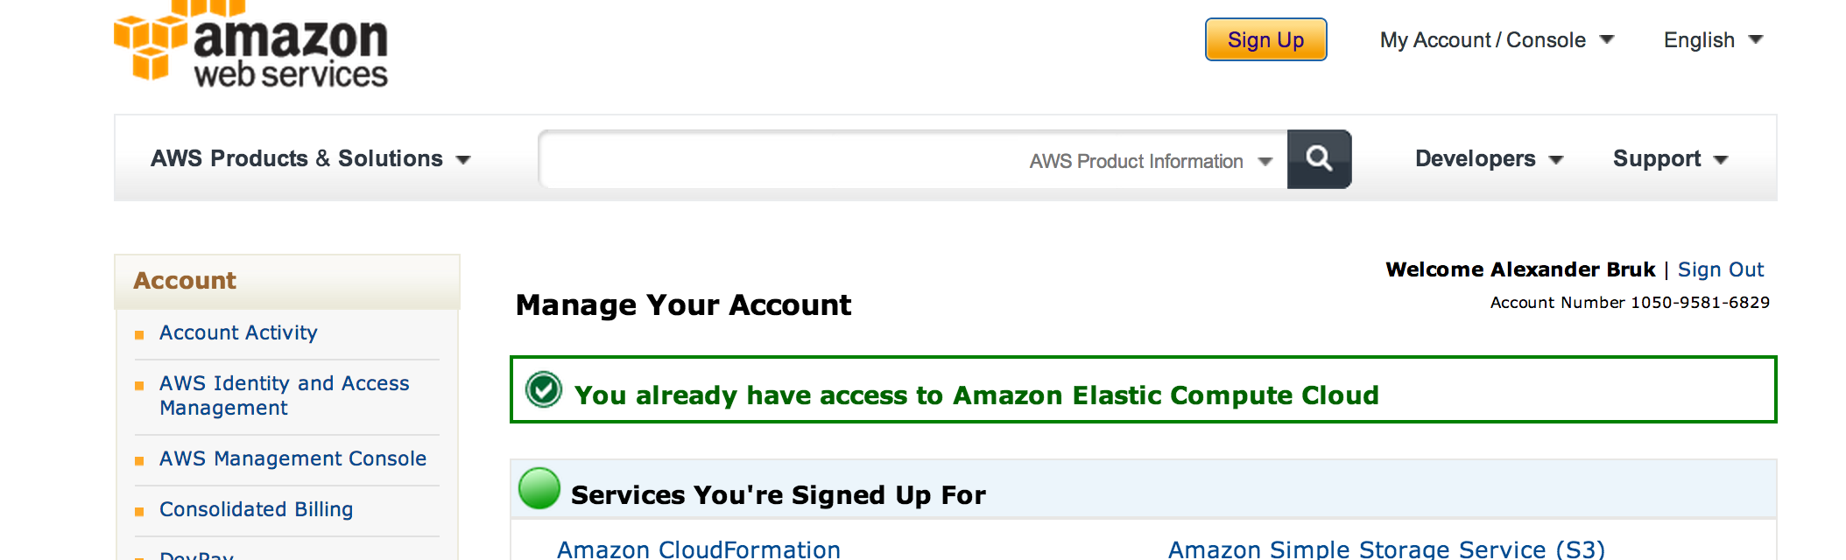Open the My Account / Console dropdown

[1497, 40]
